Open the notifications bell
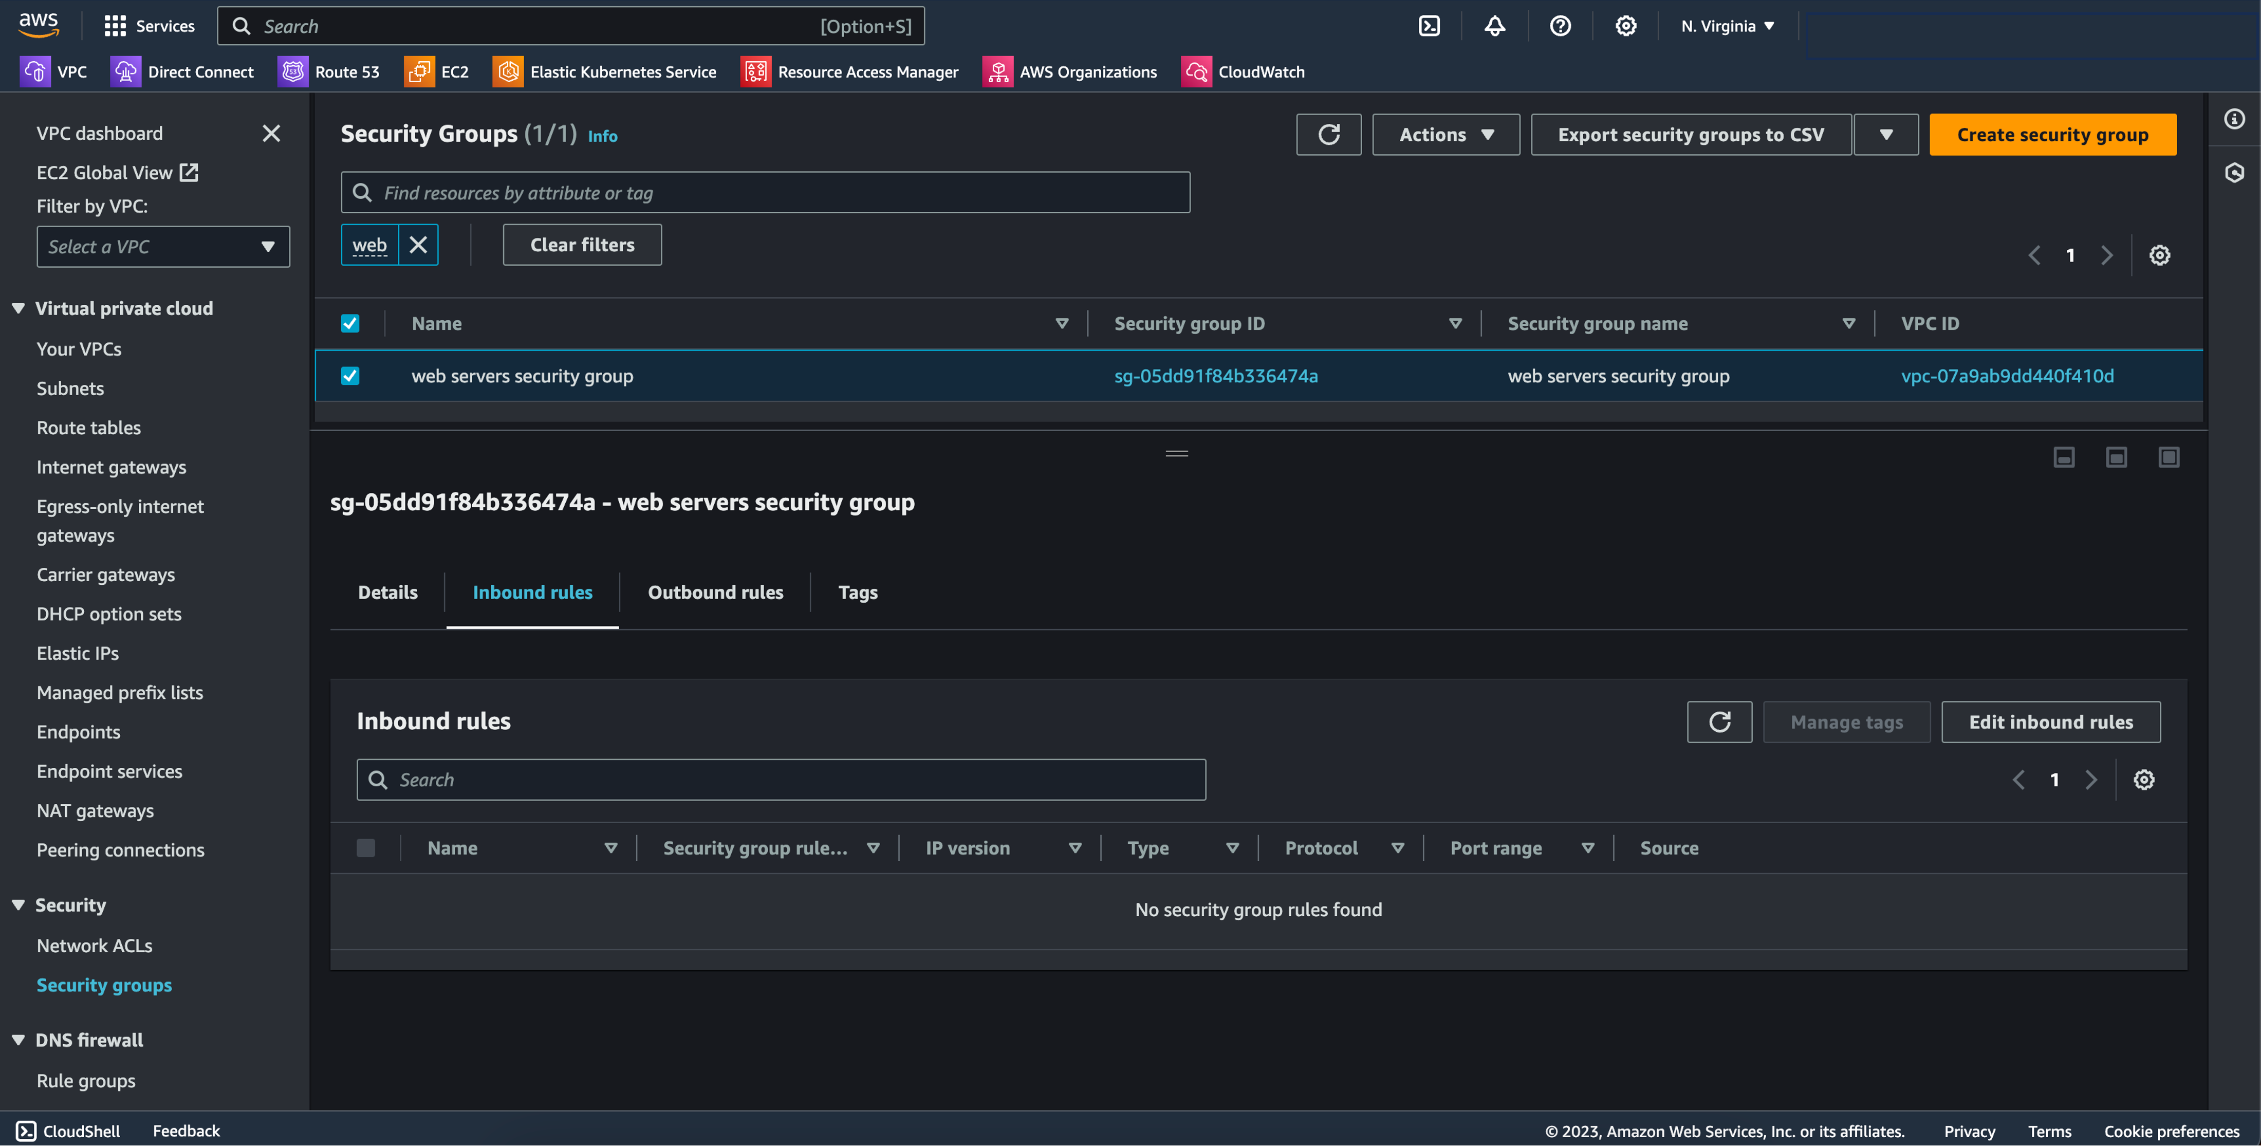 tap(1494, 26)
